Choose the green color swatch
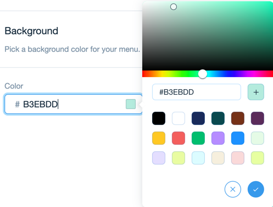 [198, 138]
